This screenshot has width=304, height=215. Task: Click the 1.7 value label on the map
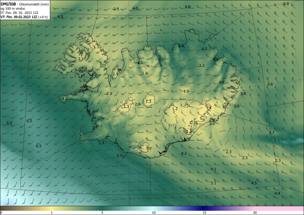149,149
